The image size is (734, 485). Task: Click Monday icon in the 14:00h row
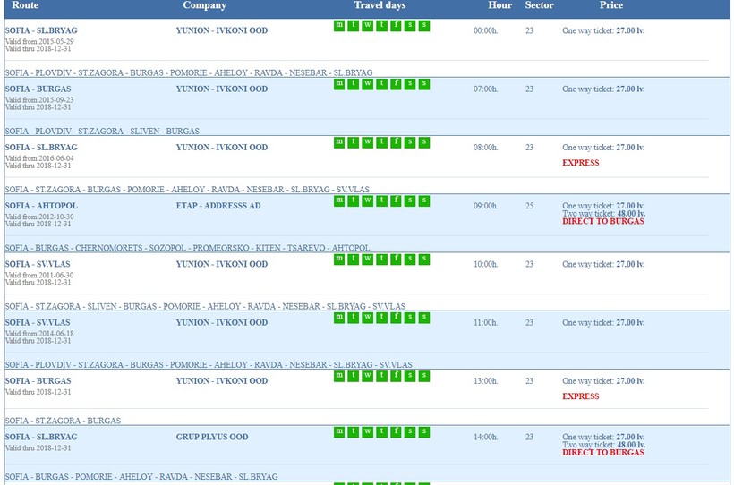pos(339,432)
